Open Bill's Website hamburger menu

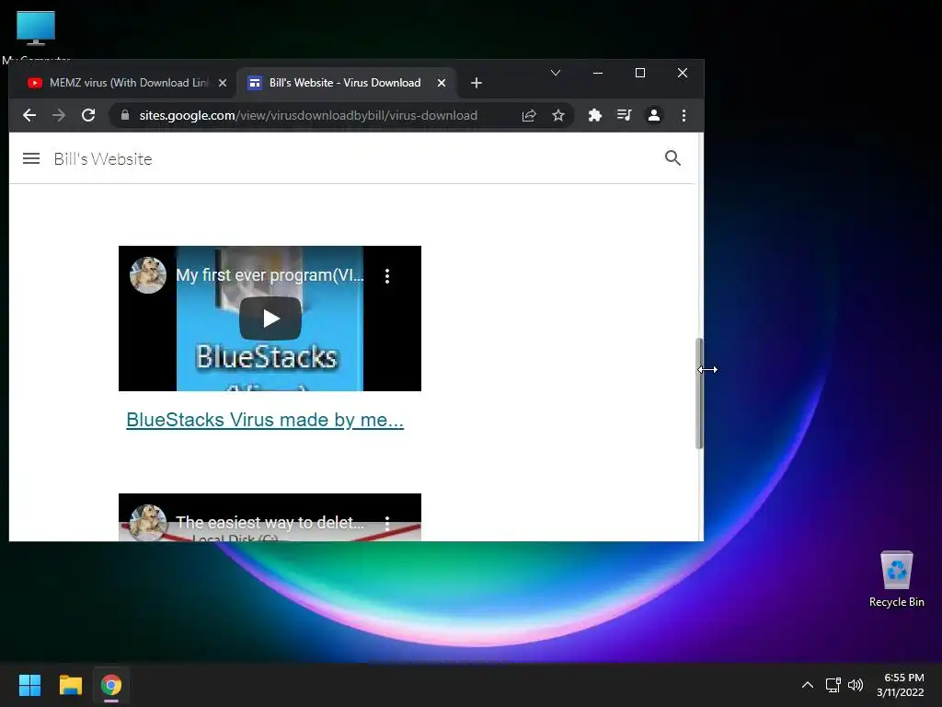(x=31, y=158)
